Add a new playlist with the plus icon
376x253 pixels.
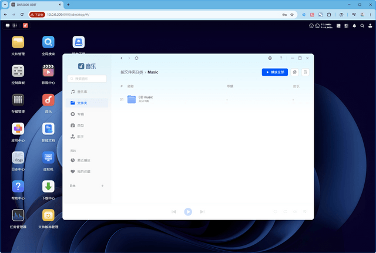click(x=102, y=186)
